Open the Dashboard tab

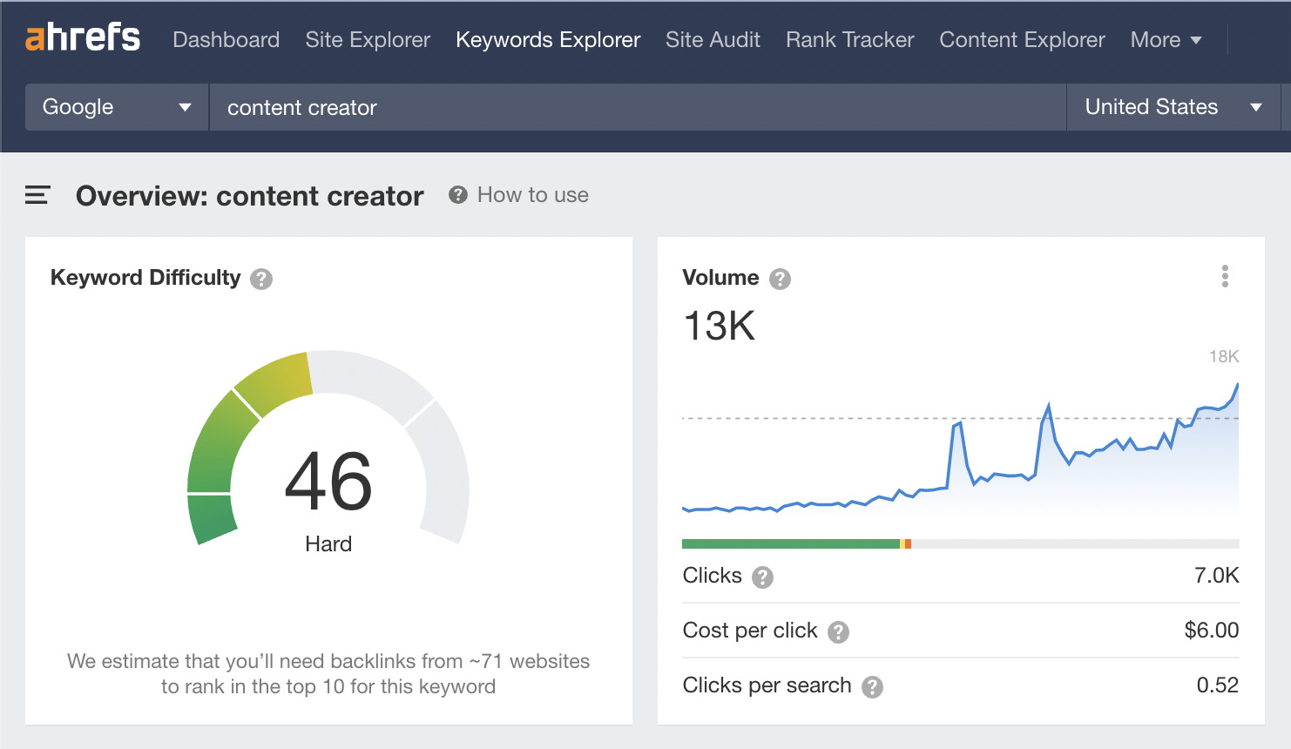point(226,39)
